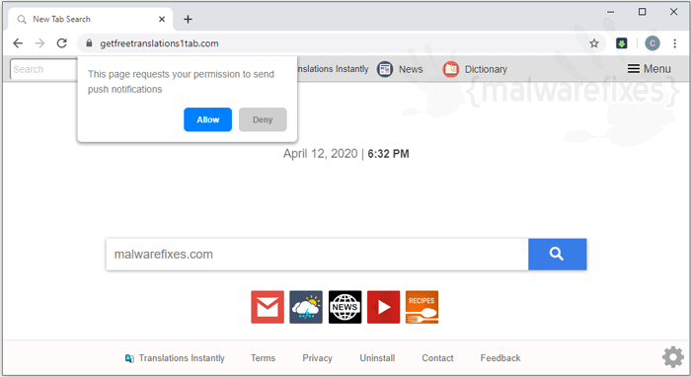Image resolution: width=691 pixels, height=377 pixels.
Task: Click the toolbar Search field
Action: tap(44, 69)
